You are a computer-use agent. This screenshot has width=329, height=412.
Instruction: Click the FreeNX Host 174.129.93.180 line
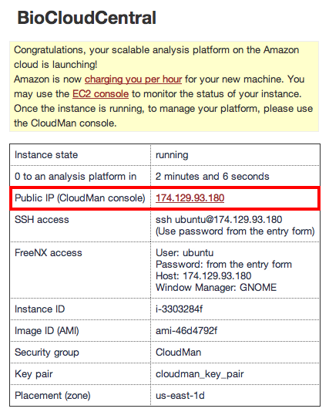[203, 276]
